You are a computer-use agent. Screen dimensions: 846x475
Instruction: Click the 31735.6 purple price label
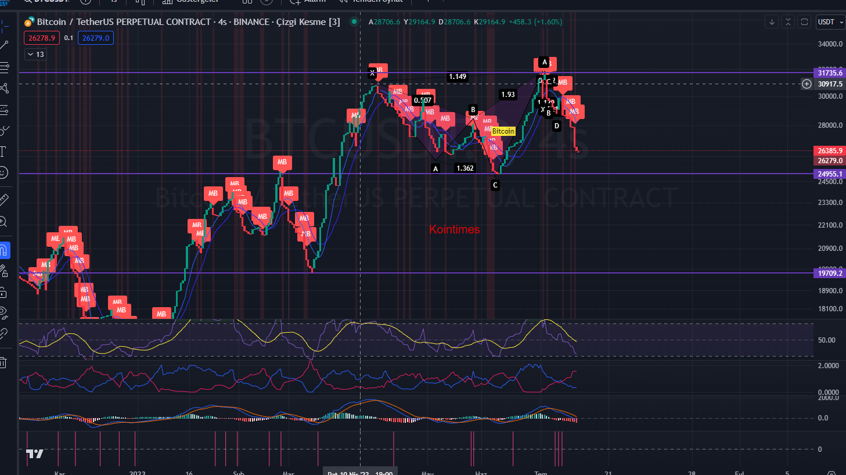click(830, 73)
